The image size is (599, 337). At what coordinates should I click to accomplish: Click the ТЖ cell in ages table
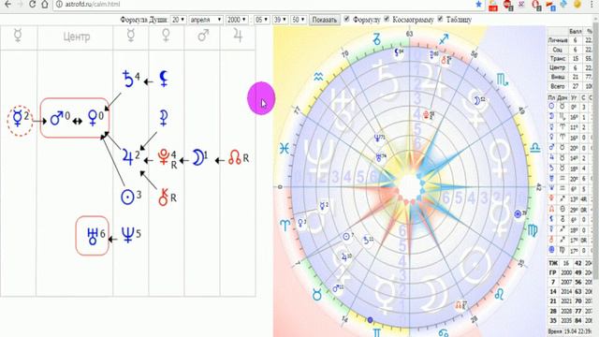(x=553, y=263)
